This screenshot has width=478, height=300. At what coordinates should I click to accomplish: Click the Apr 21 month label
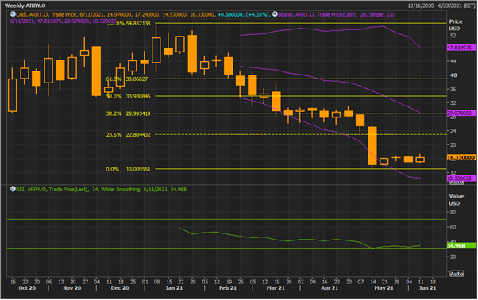[x=330, y=288]
